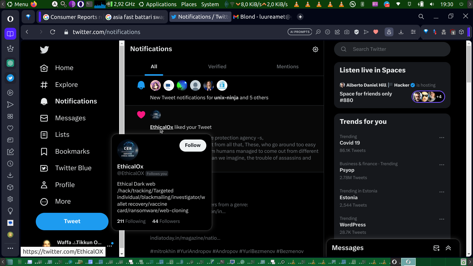The height and width of the screenshot is (266, 473).
Task: Open the AI Prompts button in address bar
Action: click(x=300, y=32)
